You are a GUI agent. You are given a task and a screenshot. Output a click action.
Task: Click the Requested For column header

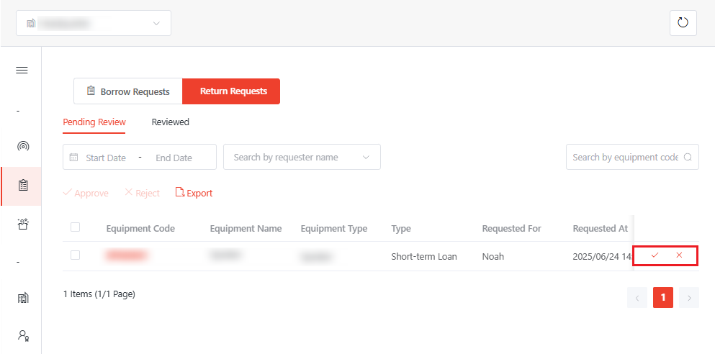(x=512, y=229)
